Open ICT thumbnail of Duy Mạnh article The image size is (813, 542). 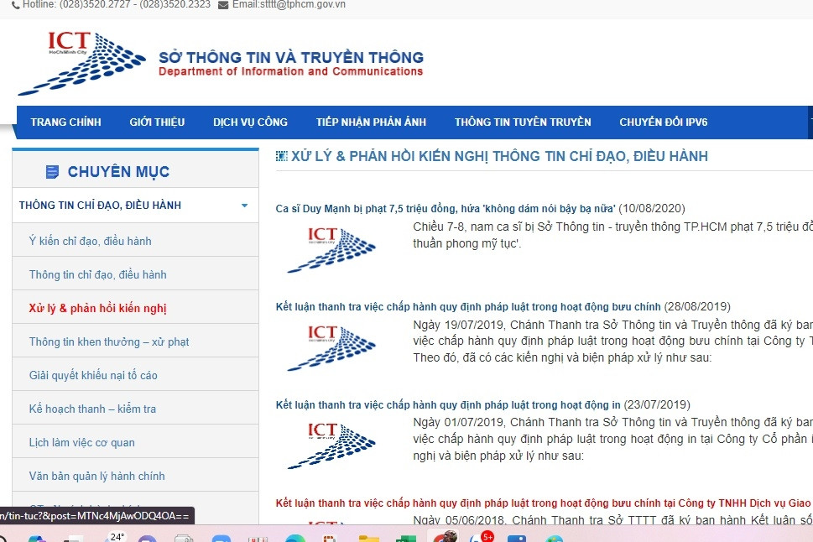pos(331,249)
